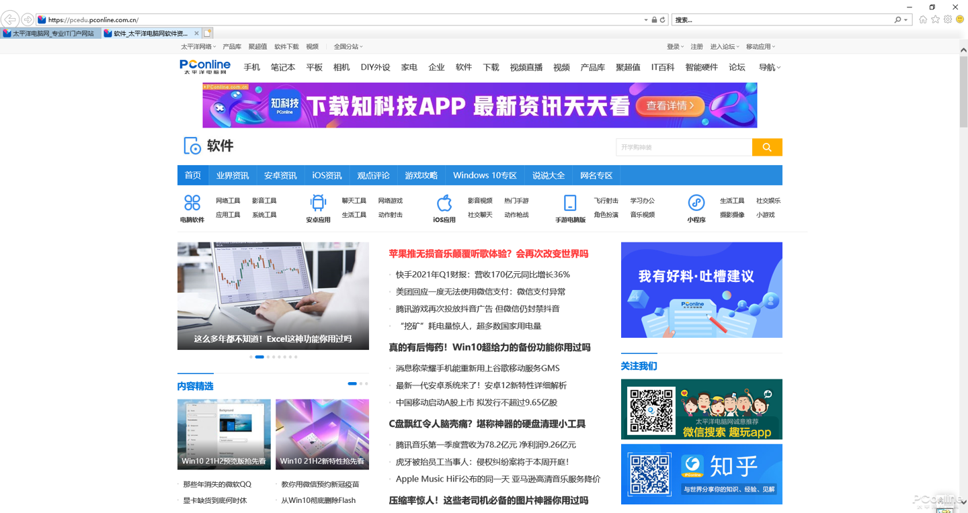Select the iOS资讯 tab
Viewport: 968px width, 513px height.
(x=327, y=175)
